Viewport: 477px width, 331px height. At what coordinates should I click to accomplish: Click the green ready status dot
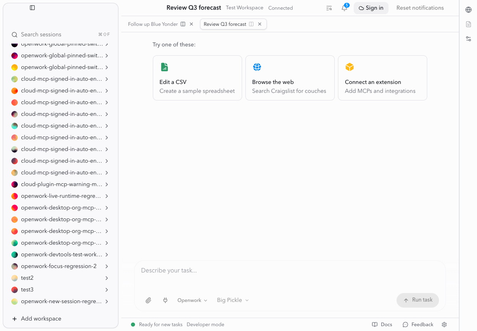pyautogui.click(x=133, y=325)
